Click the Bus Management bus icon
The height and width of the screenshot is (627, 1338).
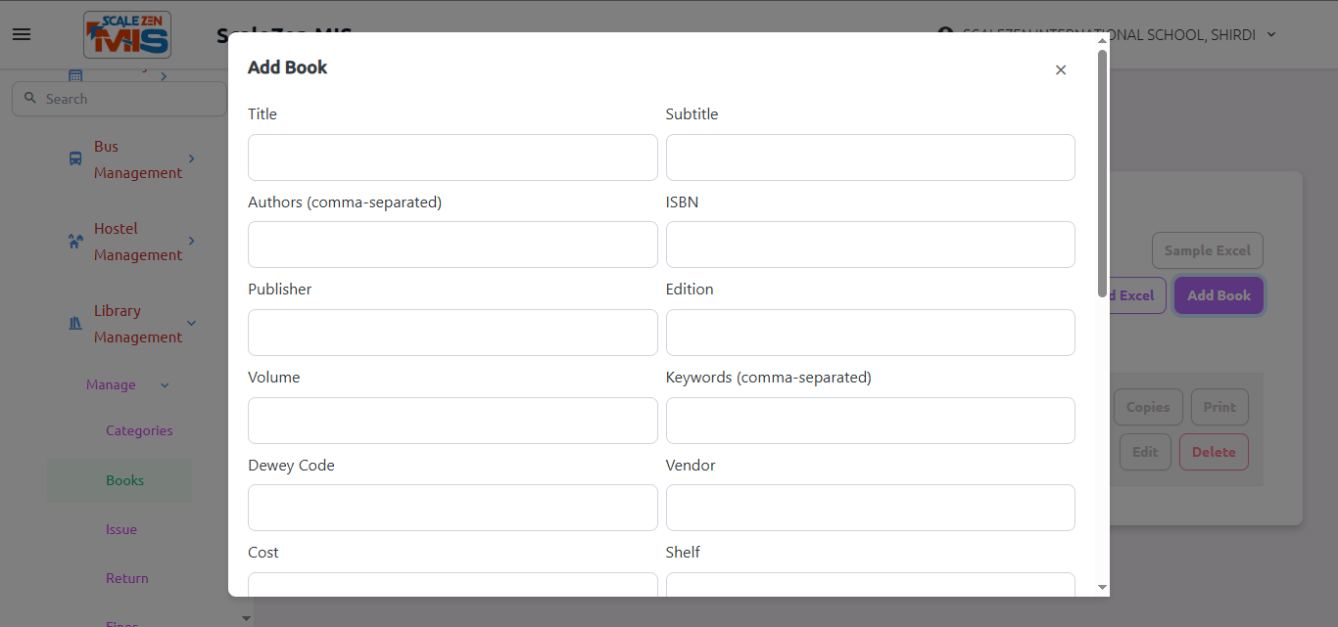coord(75,158)
